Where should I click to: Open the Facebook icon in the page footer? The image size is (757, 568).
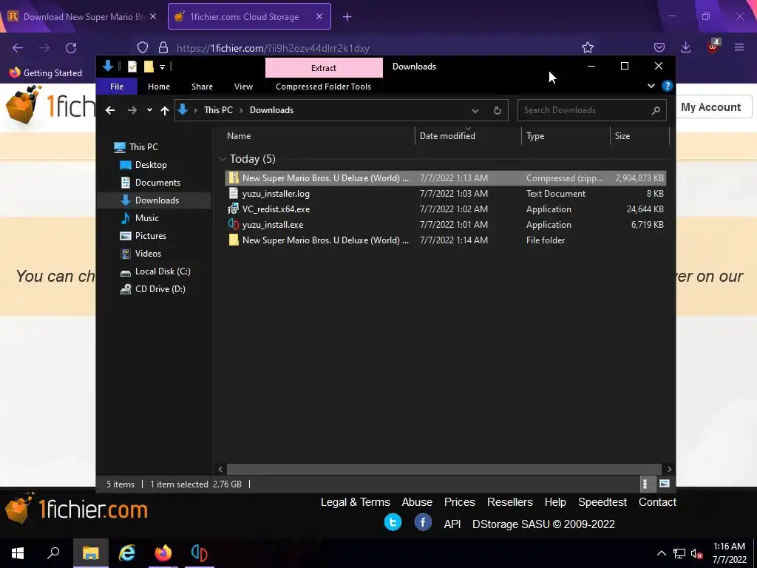(x=423, y=523)
